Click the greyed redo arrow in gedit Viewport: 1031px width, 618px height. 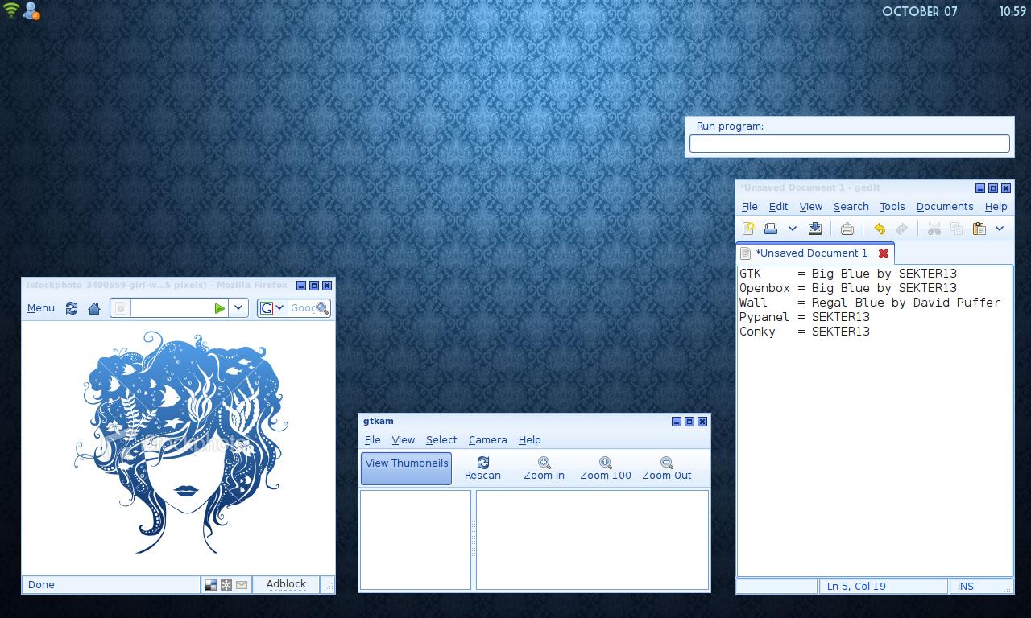click(x=902, y=229)
